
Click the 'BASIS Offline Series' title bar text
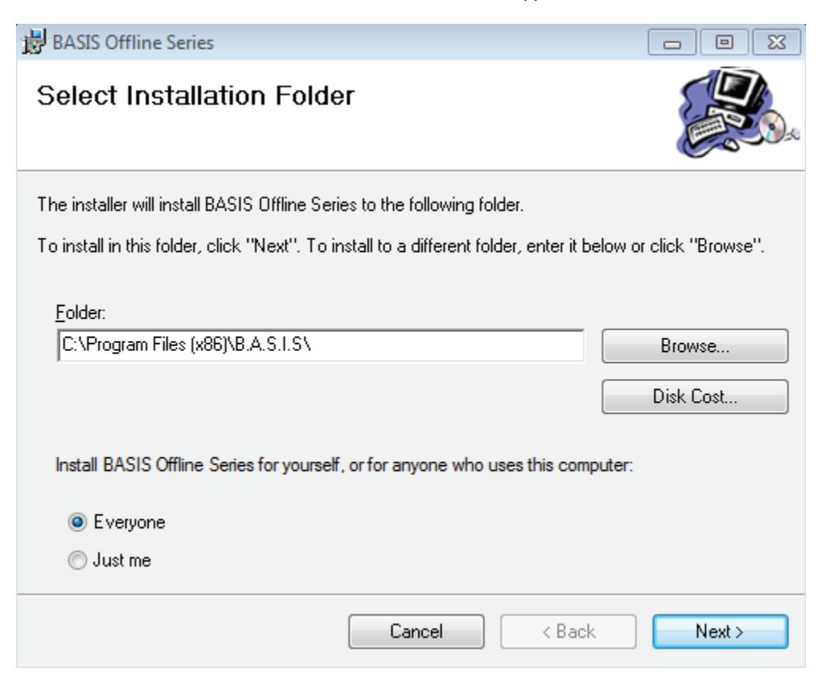pos(133,42)
